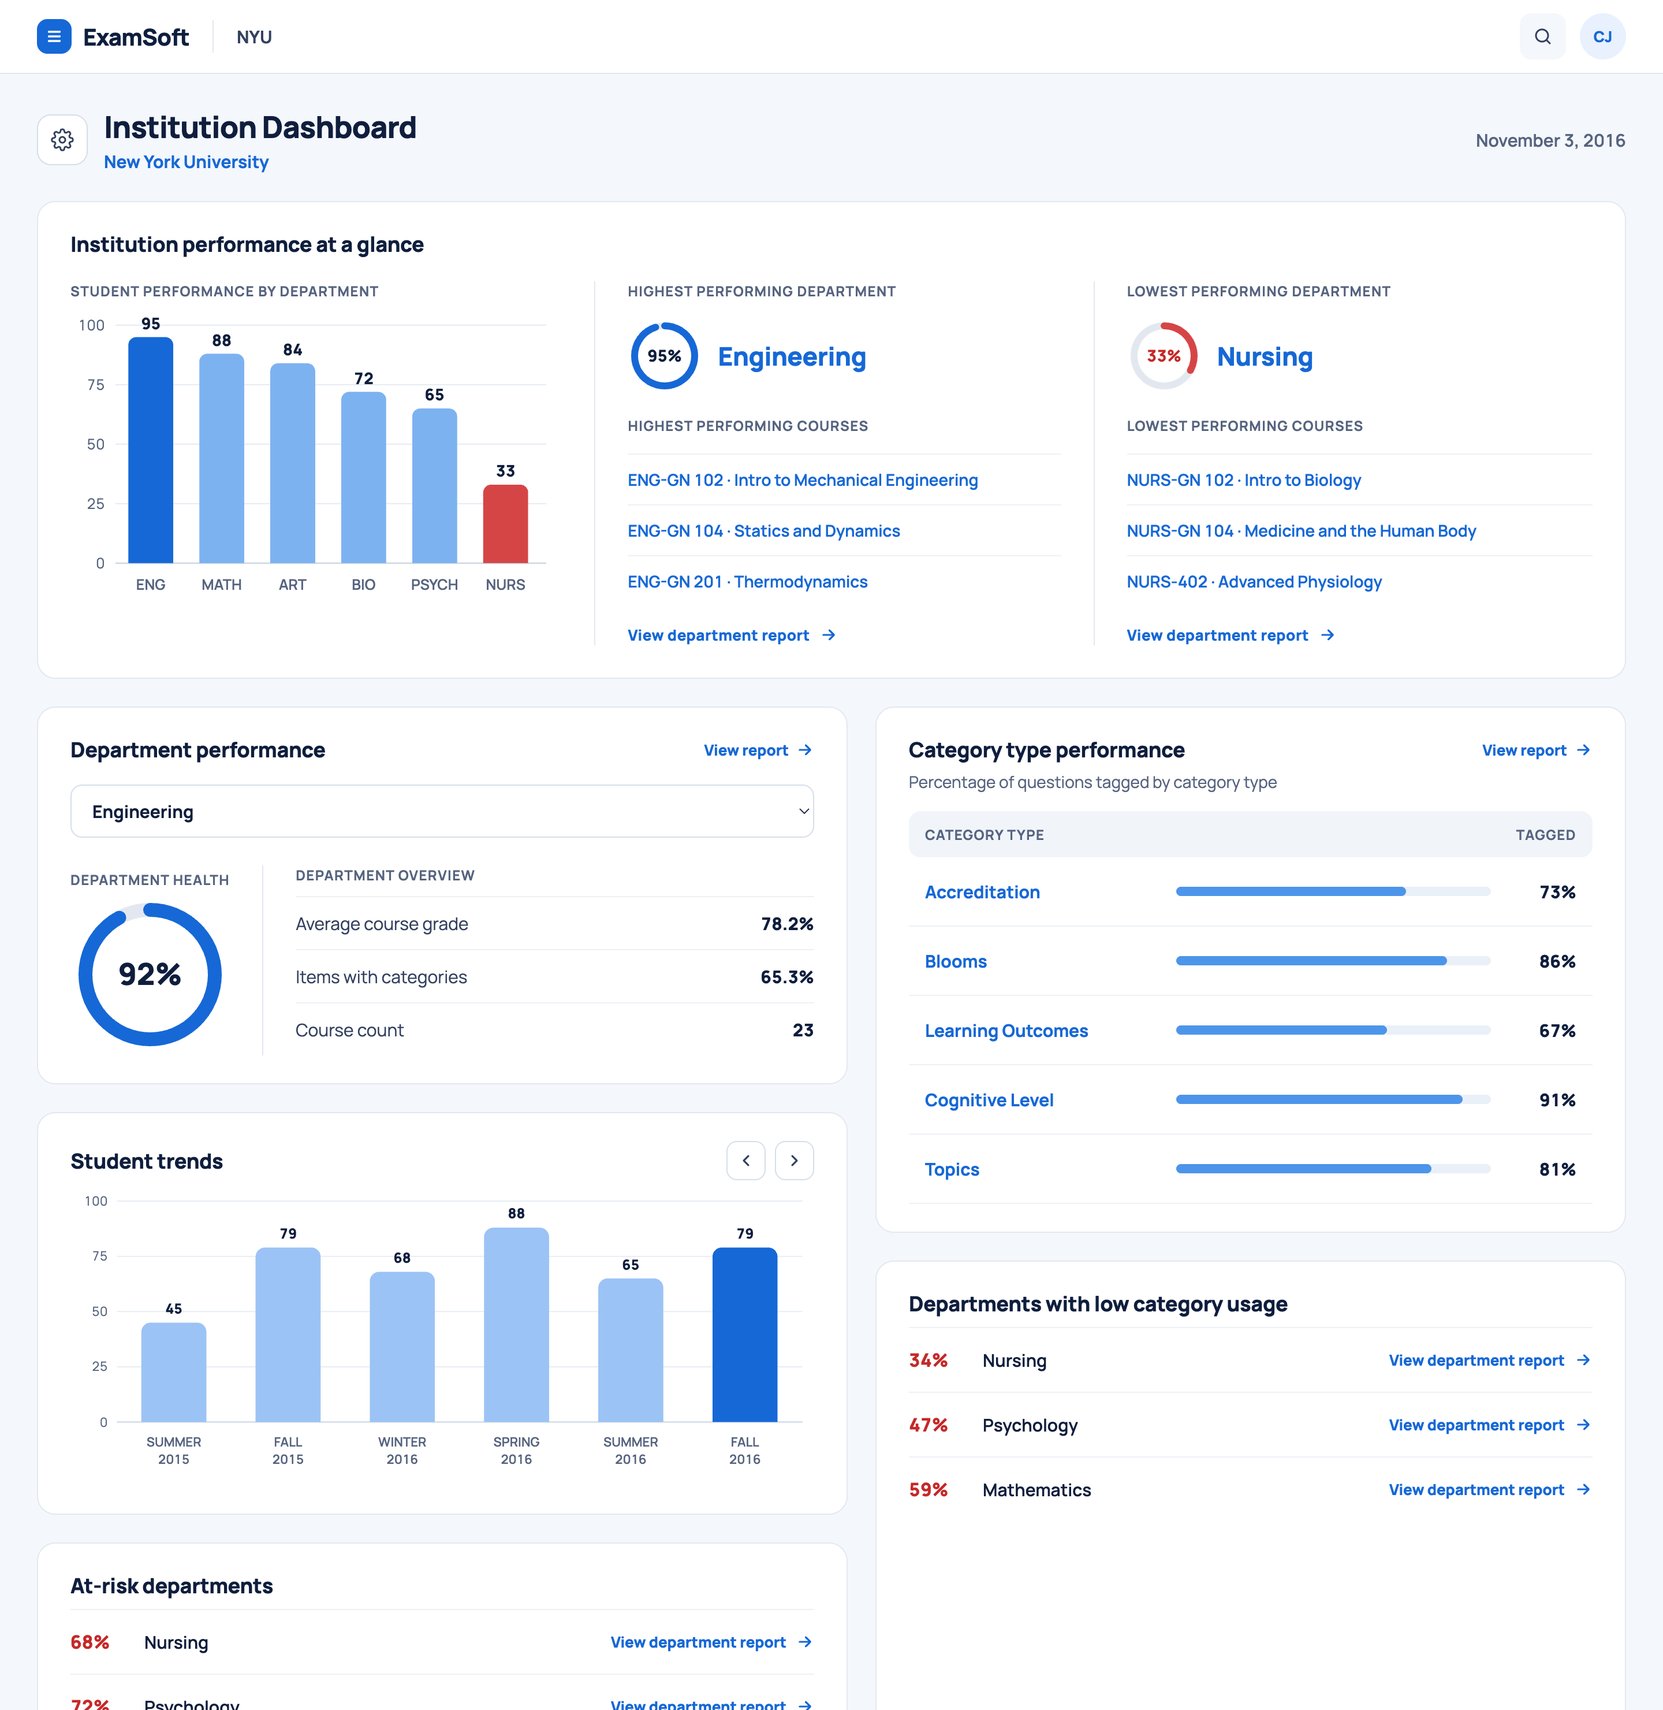Select the FALL 2016 trend bar
This screenshot has width=1663, height=1710.
[745, 1334]
